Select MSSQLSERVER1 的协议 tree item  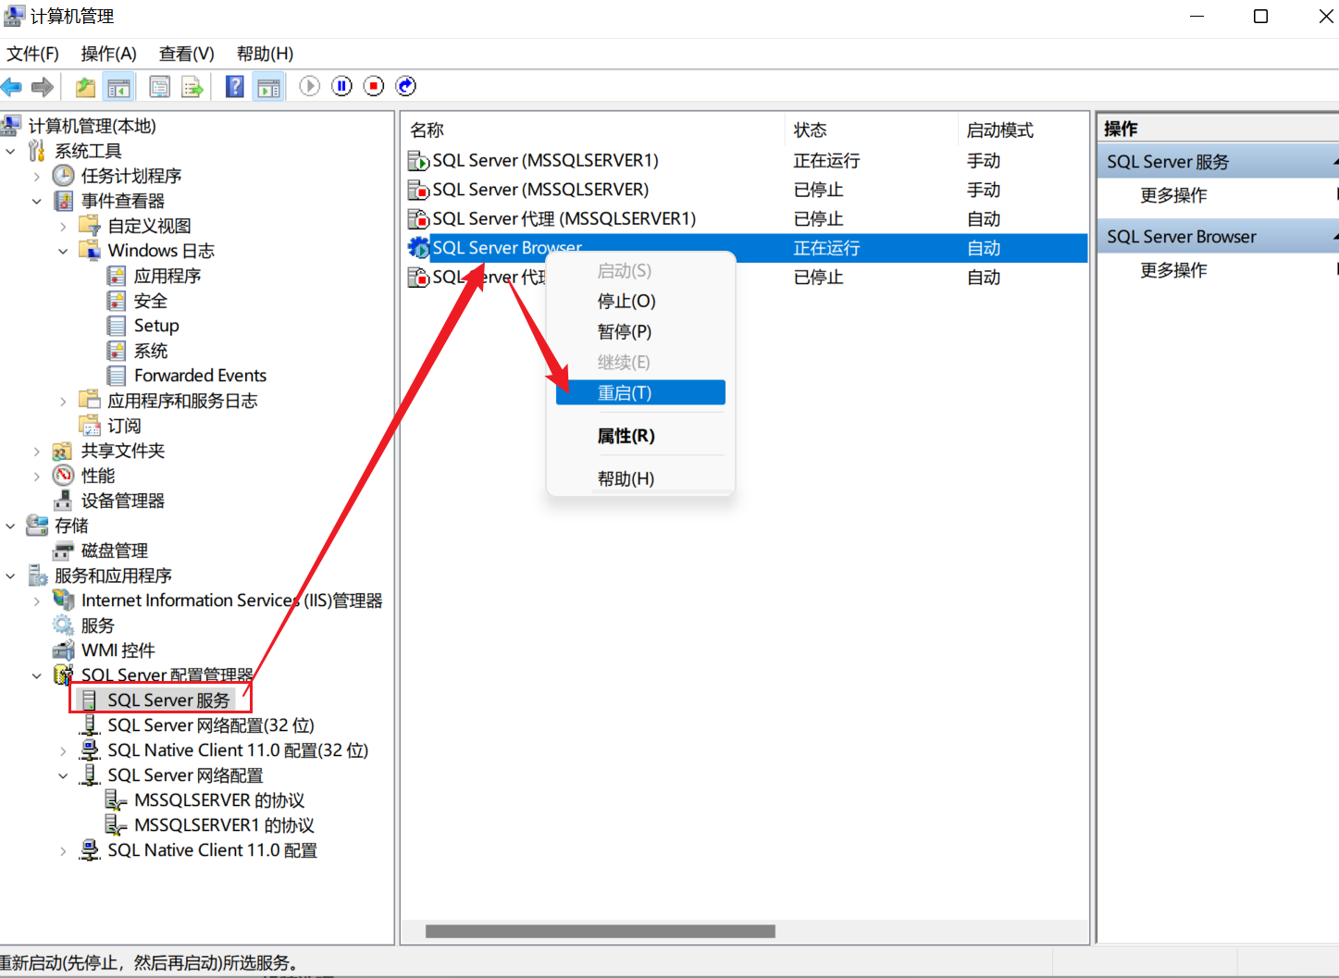(224, 825)
